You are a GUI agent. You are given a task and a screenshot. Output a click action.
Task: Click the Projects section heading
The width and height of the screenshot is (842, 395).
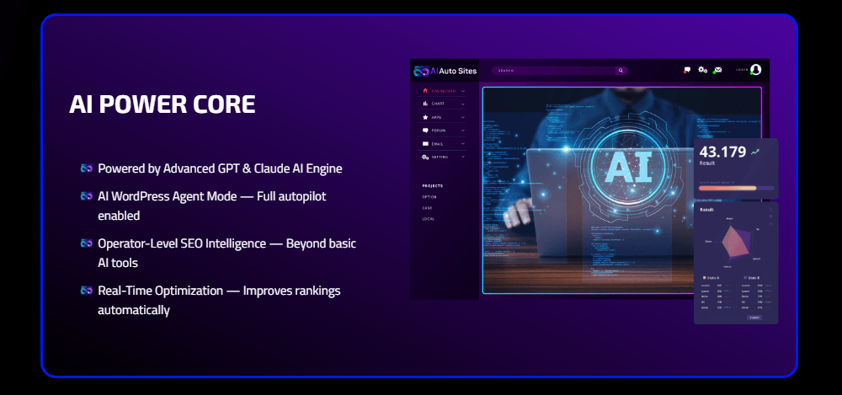click(432, 185)
